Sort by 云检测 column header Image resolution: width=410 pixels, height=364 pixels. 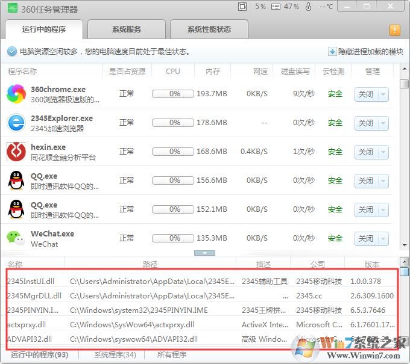[333, 71]
